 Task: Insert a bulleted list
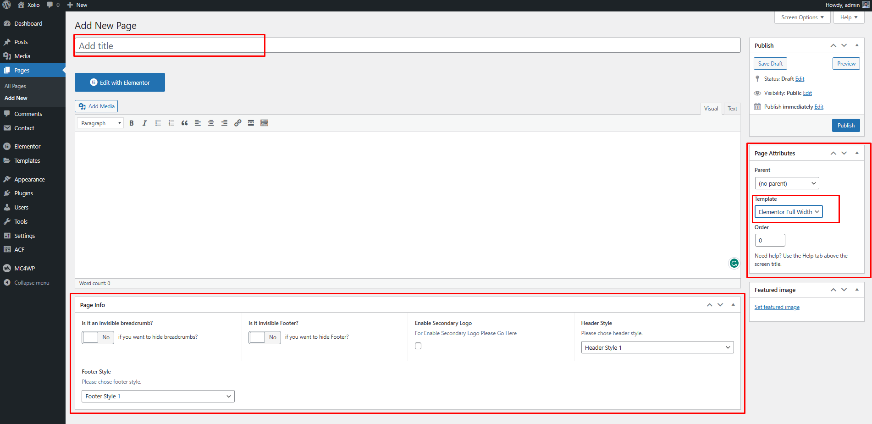[158, 123]
